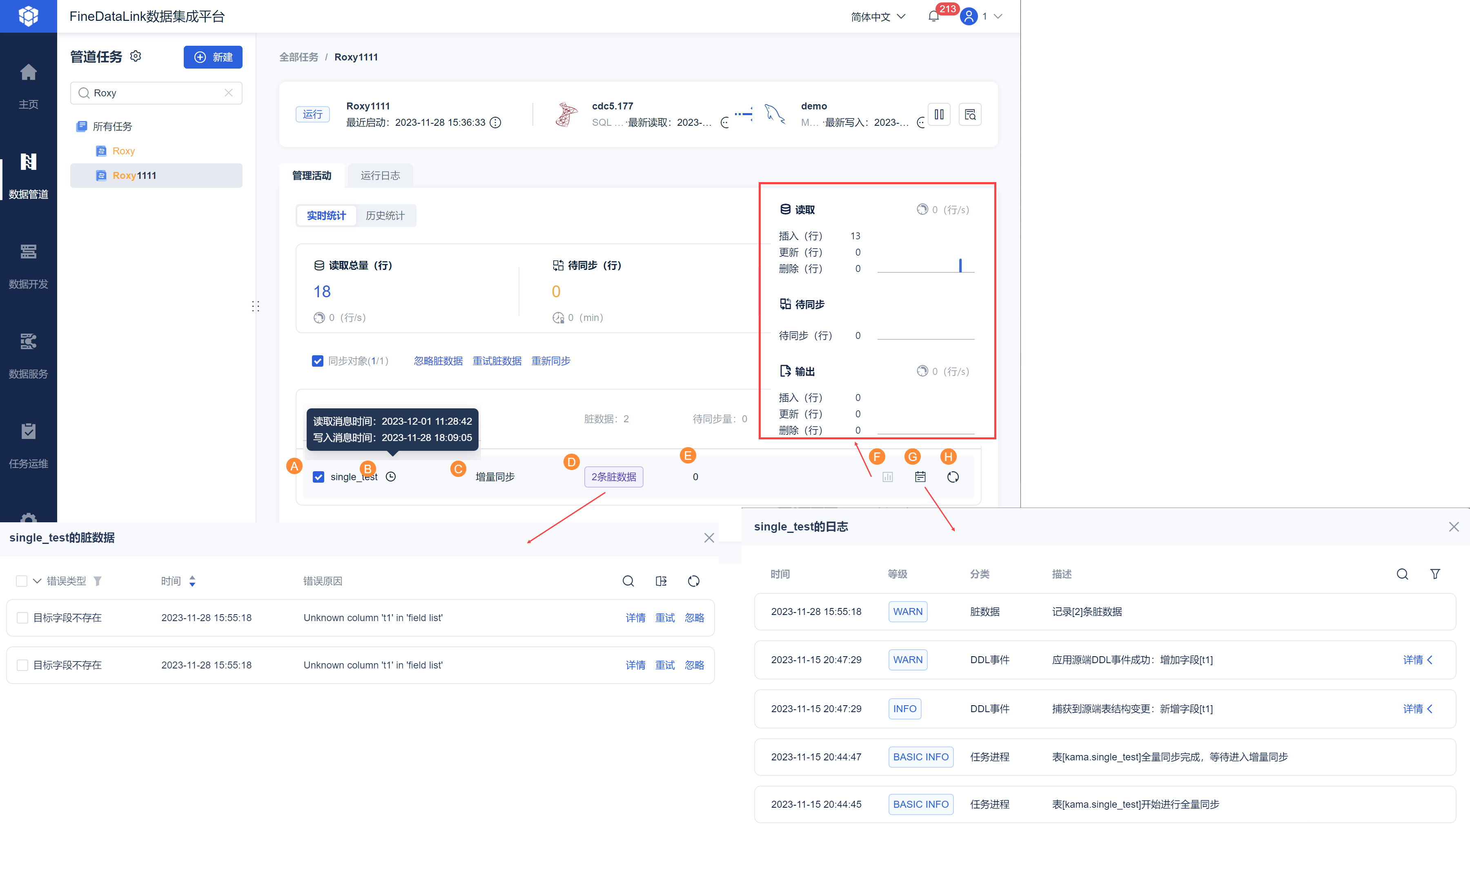
Task: Pause the Roxy1111 pipeline task
Action: click(x=939, y=114)
